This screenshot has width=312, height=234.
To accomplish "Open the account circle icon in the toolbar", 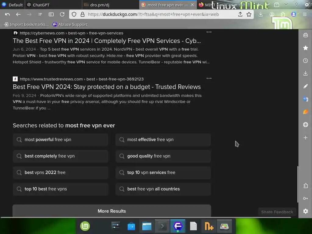I will 272,14.
